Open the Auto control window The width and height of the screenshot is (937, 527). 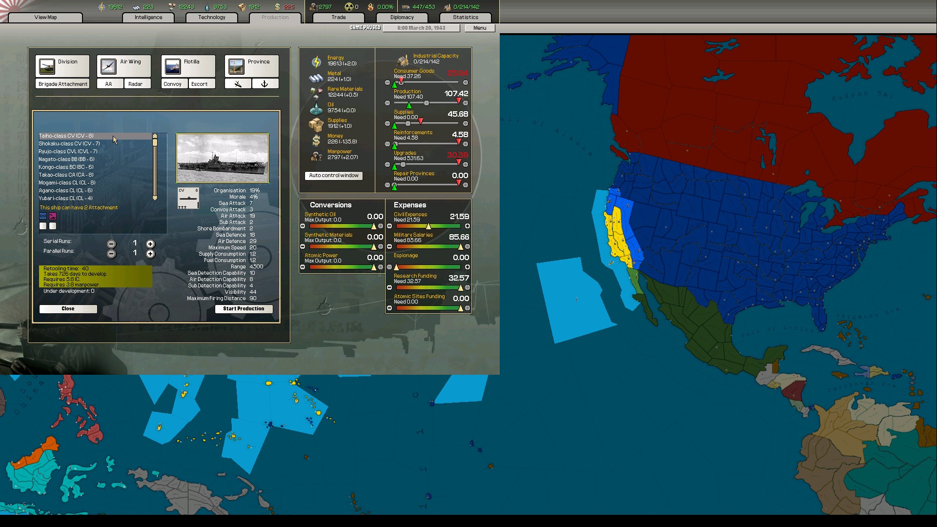[x=333, y=175]
